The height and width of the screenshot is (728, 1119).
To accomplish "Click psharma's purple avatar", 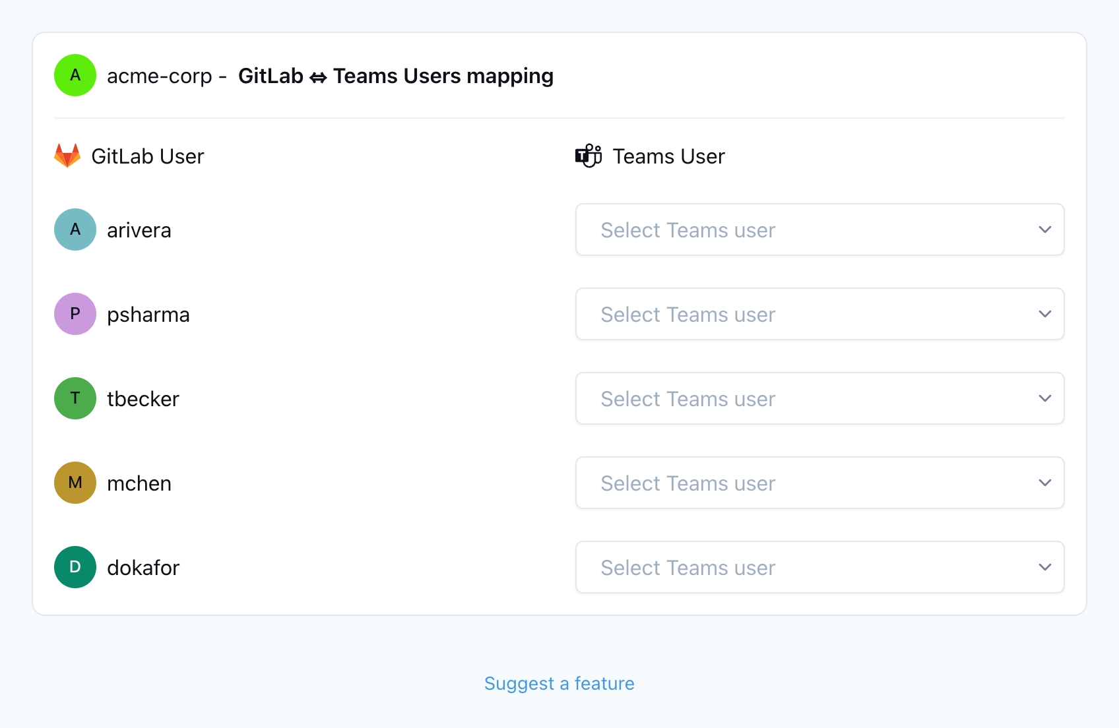I will 75,314.
